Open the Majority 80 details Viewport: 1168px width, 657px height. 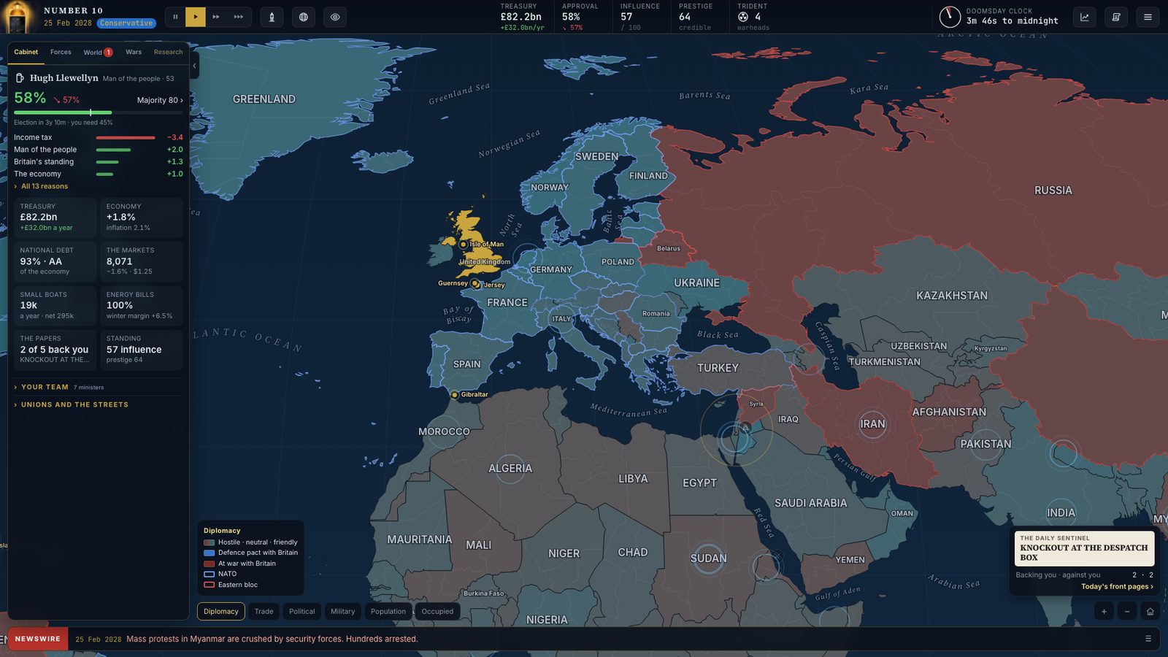click(x=160, y=100)
